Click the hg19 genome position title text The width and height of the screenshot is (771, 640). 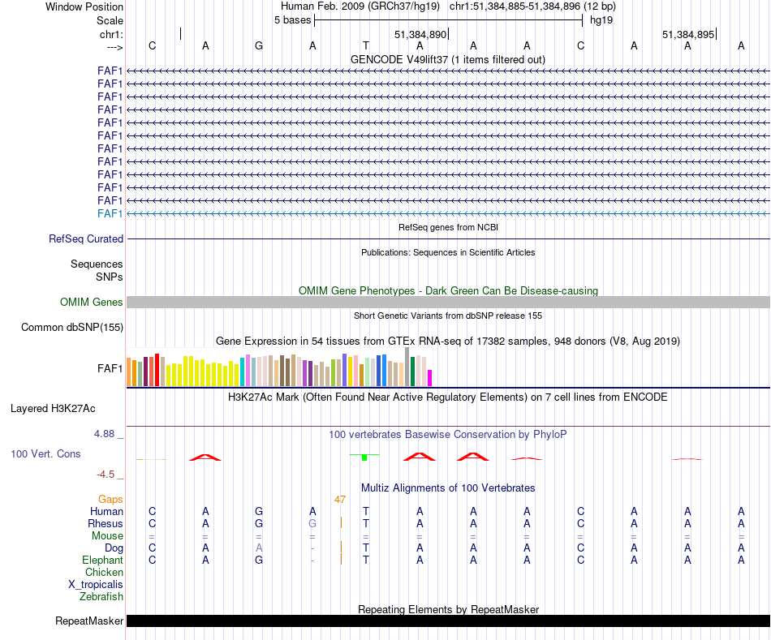click(448, 6)
